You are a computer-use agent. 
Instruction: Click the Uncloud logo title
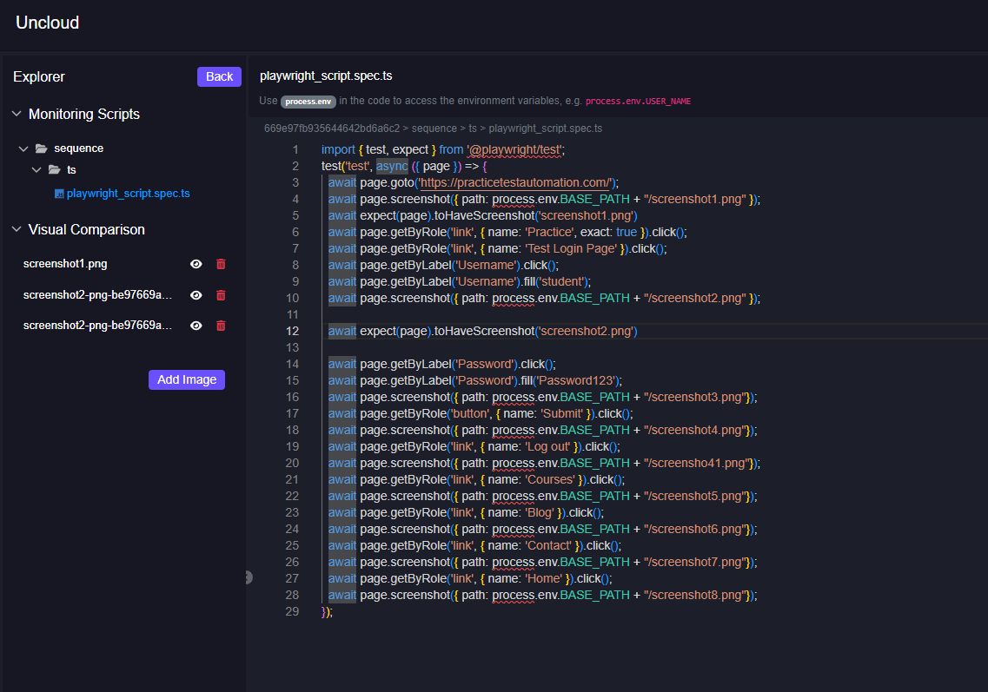point(47,23)
